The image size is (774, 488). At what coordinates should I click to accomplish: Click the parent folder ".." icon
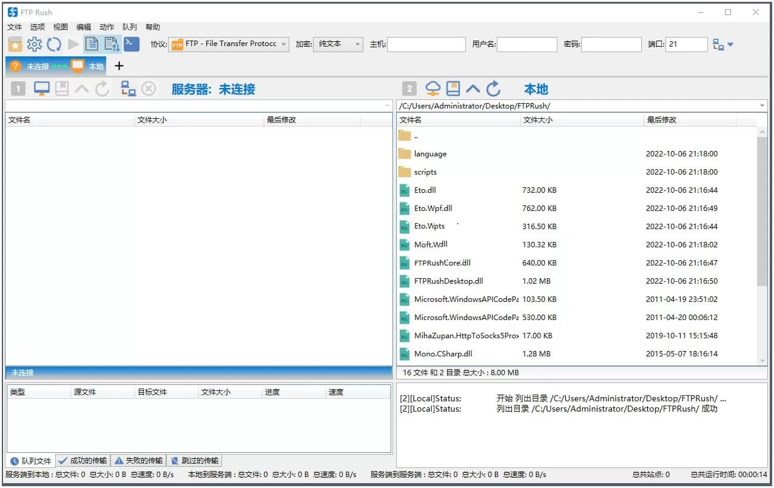pos(405,136)
